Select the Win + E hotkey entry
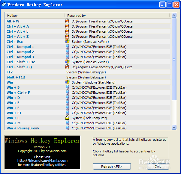 click(x=13, y=103)
